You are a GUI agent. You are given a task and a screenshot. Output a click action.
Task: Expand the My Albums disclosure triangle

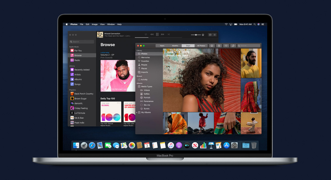pyautogui.click(x=137, y=113)
